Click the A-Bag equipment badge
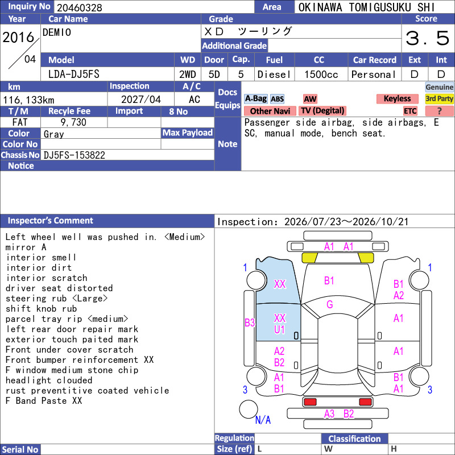Image resolution: width=455 pixels, height=455 pixels. (255, 99)
